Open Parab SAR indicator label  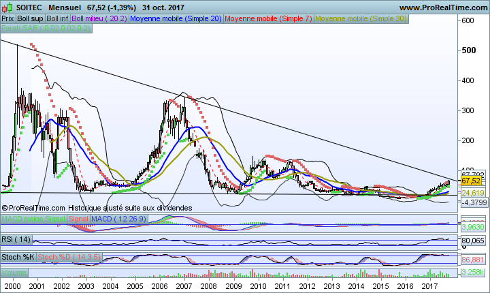point(46,28)
